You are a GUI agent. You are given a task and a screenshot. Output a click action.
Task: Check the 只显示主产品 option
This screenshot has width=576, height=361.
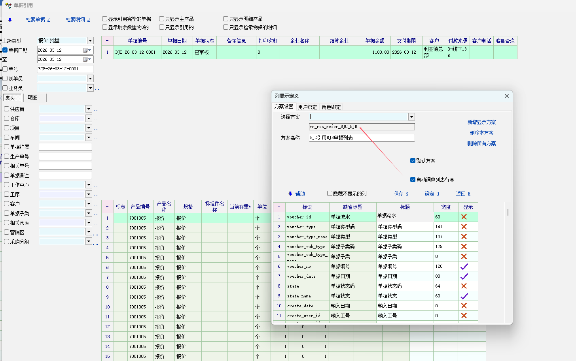162,19
